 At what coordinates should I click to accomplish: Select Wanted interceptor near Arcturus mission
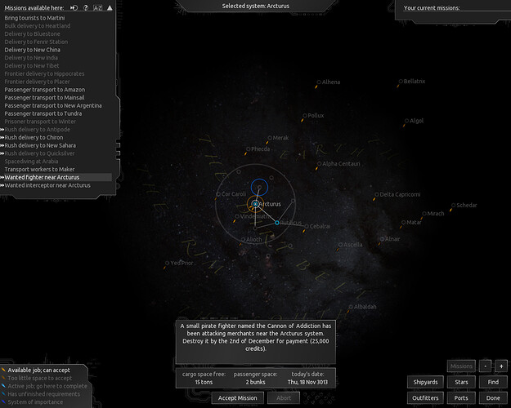pos(47,185)
